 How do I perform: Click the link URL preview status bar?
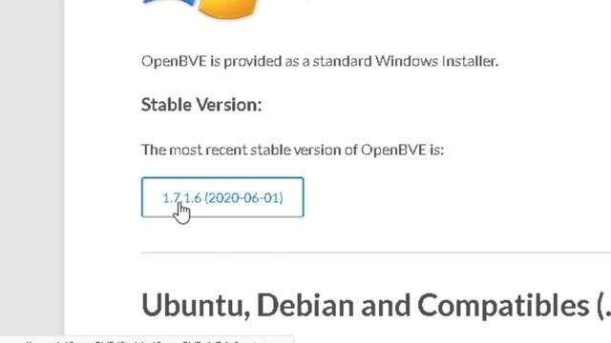point(147,340)
